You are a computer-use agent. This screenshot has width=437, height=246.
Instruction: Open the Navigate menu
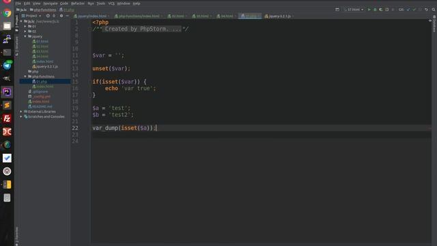point(51,3)
